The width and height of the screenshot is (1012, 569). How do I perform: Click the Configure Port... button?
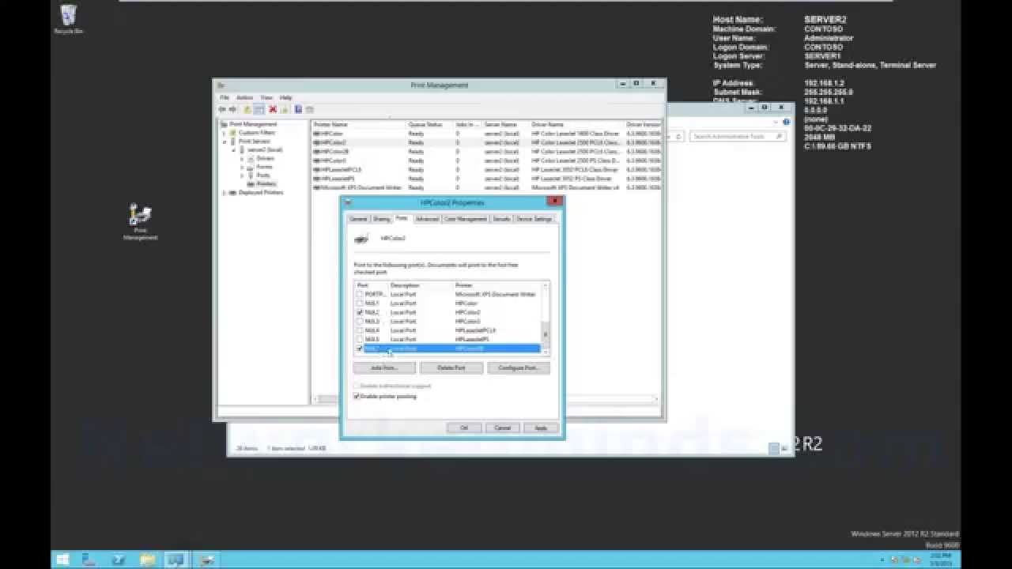click(x=519, y=368)
